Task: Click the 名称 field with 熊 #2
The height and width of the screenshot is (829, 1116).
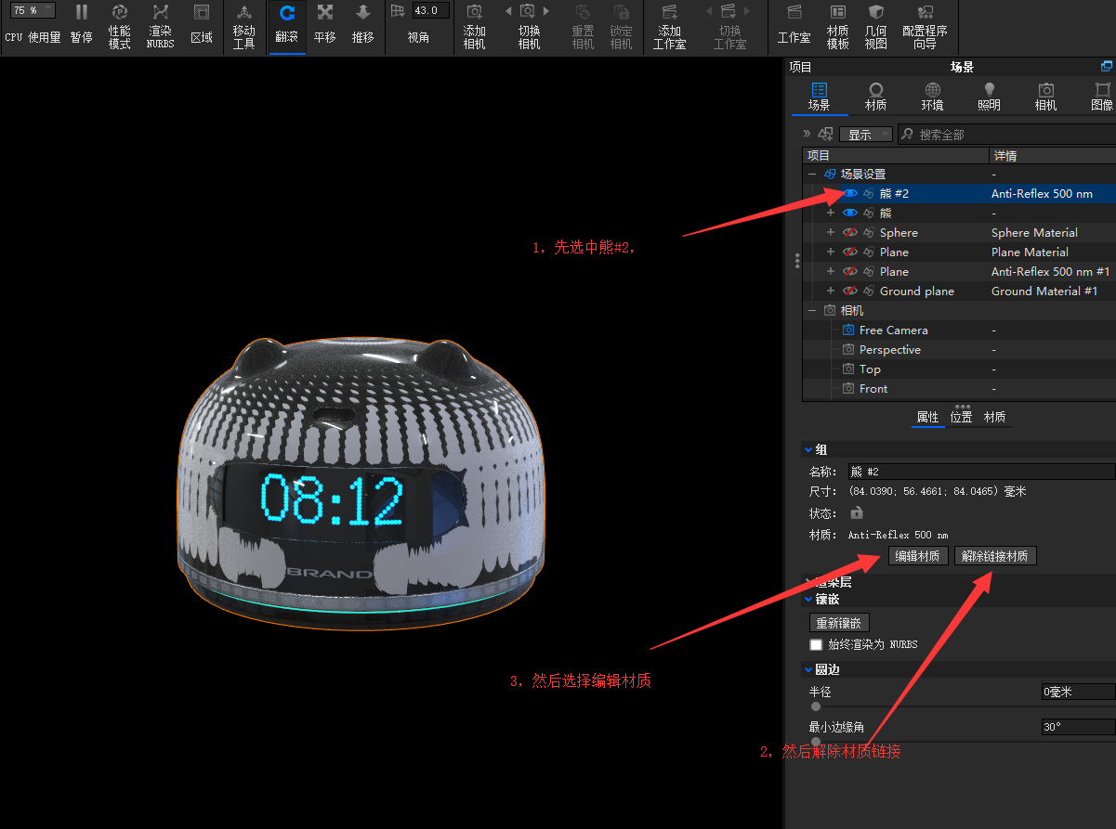Action: (981, 472)
